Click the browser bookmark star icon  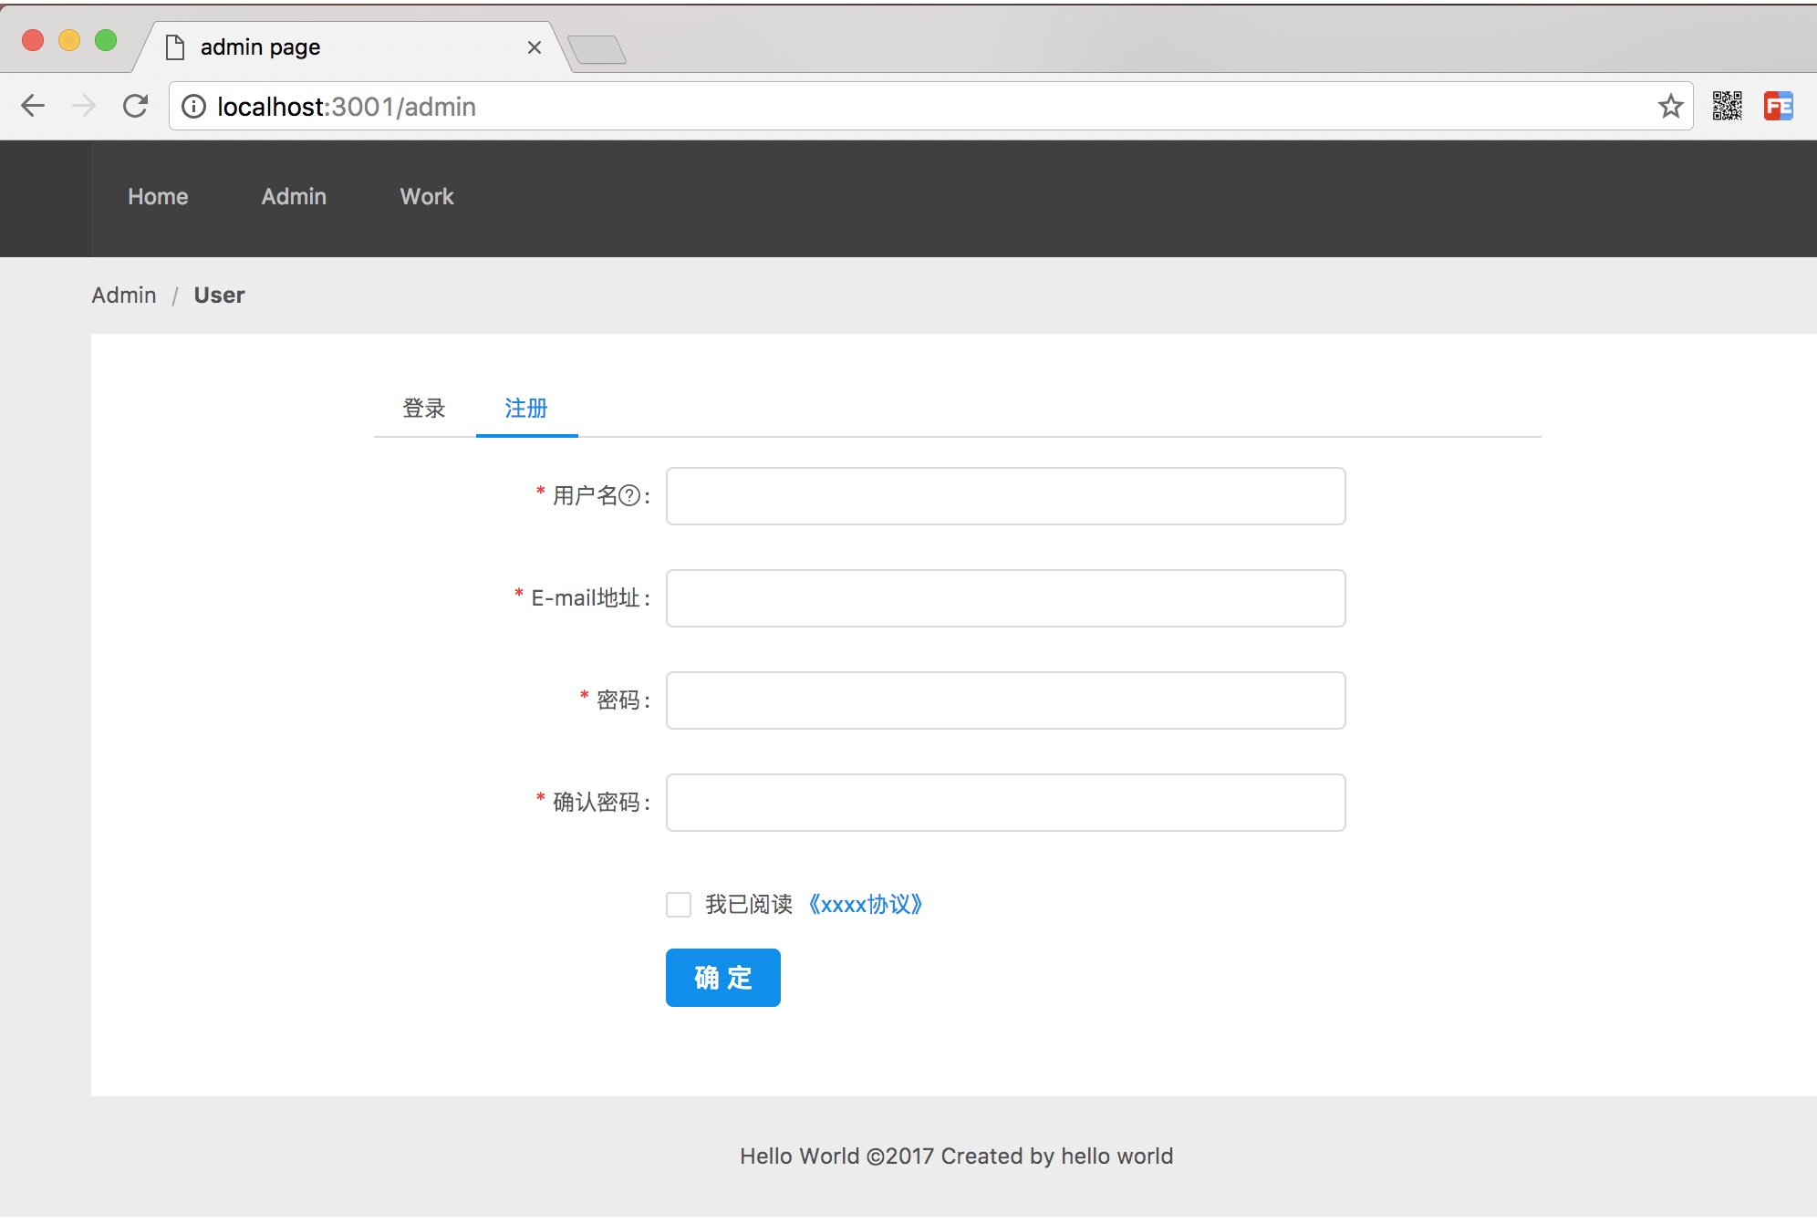click(x=1671, y=107)
